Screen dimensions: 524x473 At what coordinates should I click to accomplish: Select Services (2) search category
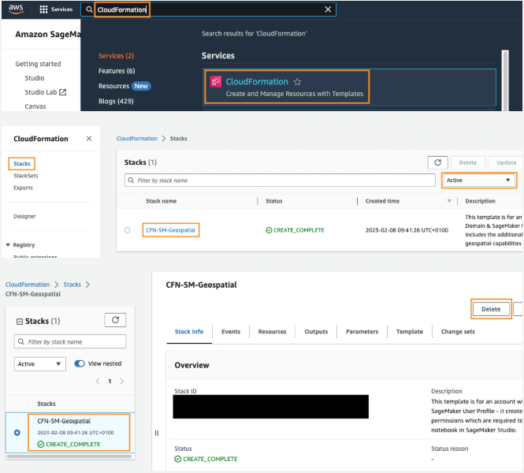116,56
